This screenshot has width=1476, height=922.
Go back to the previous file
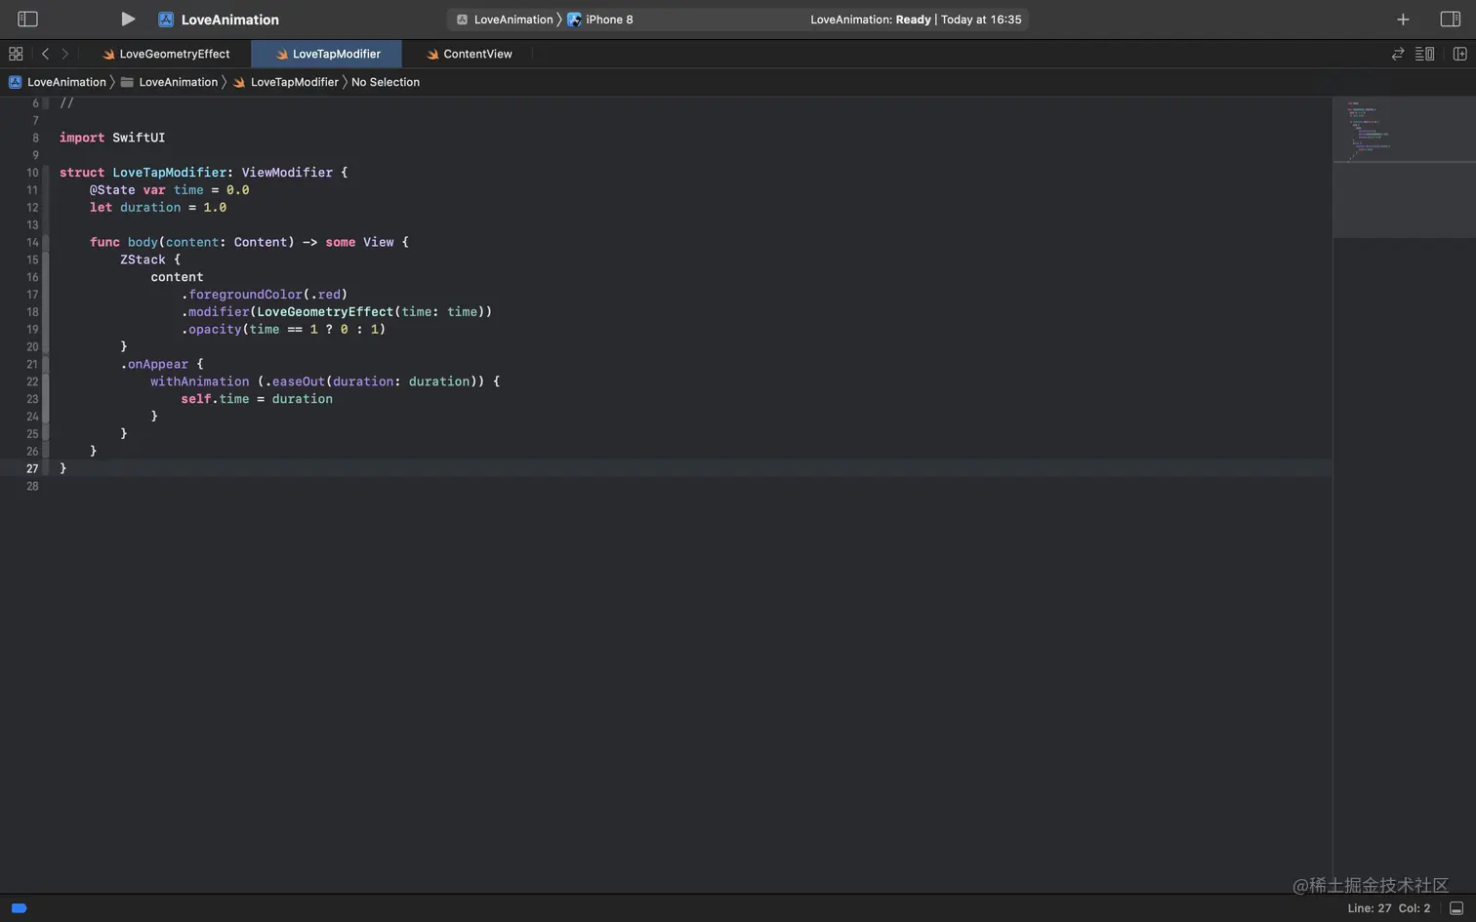(45, 54)
